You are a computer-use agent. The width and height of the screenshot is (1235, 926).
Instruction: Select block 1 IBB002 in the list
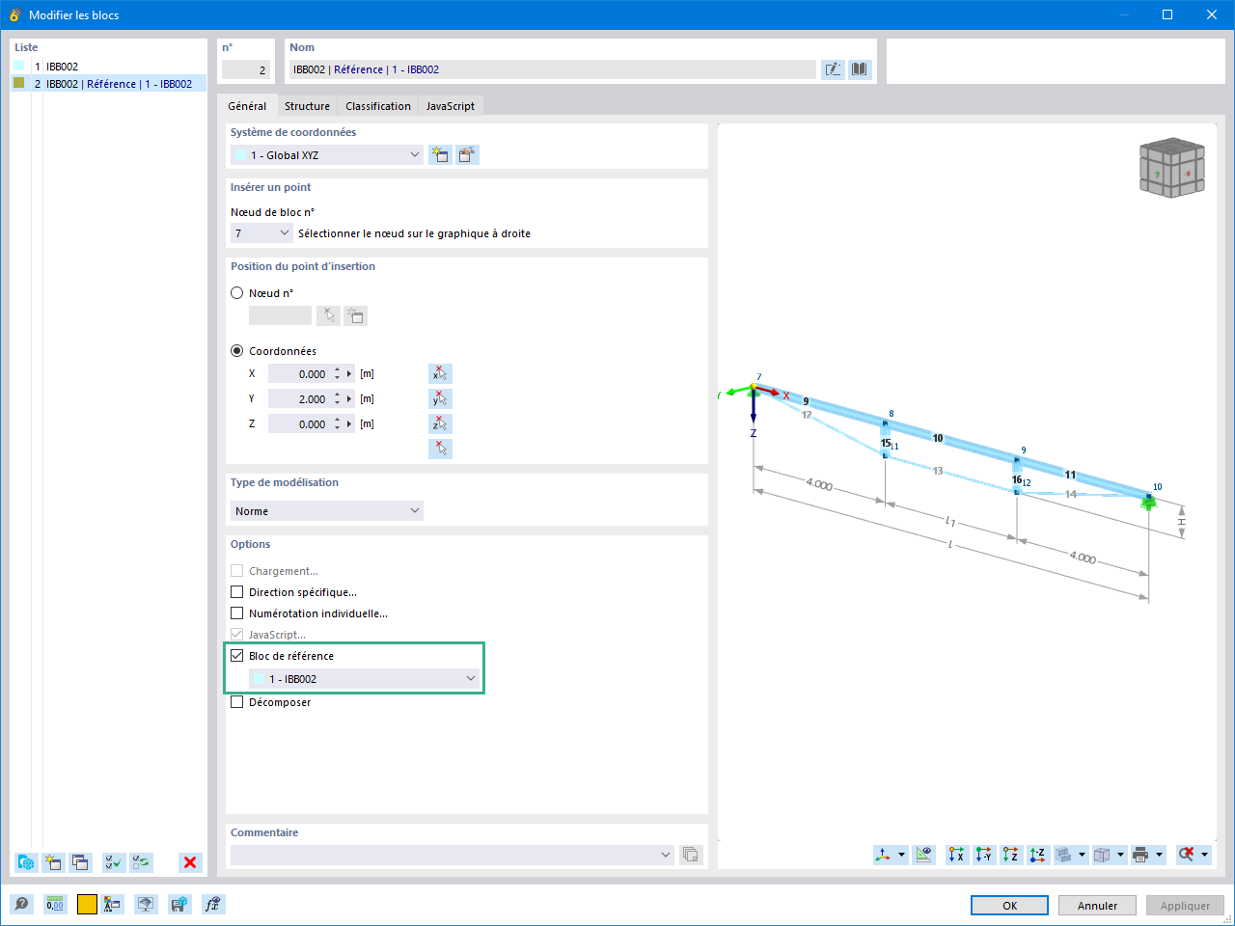pos(109,67)
